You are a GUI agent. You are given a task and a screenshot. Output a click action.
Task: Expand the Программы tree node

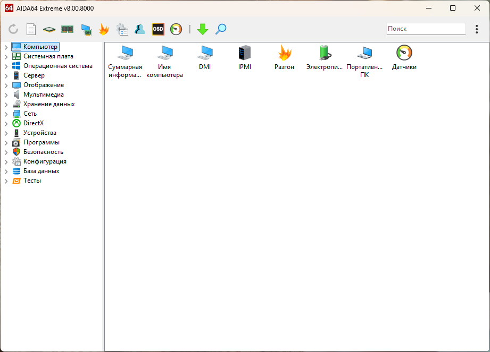pyautogui.click(x=6, y=143)
